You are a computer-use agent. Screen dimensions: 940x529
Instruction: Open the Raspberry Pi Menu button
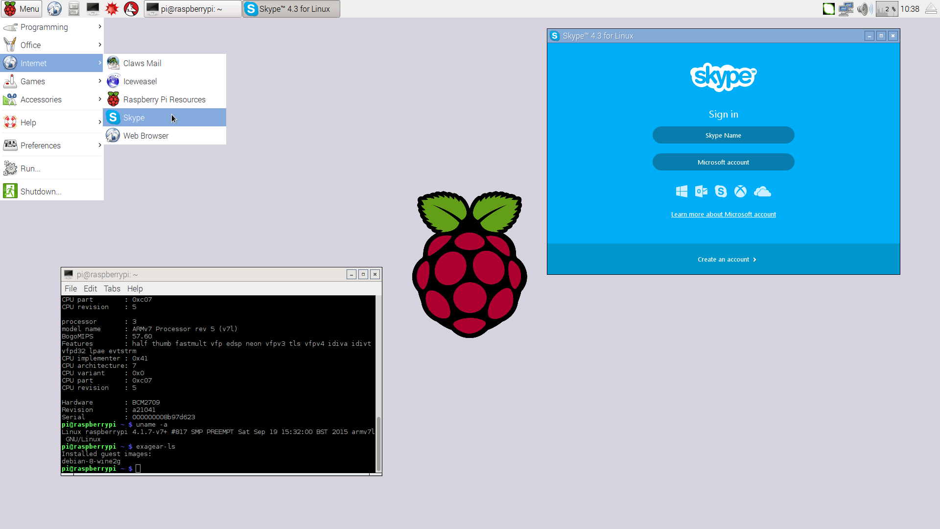click(22, 9)
